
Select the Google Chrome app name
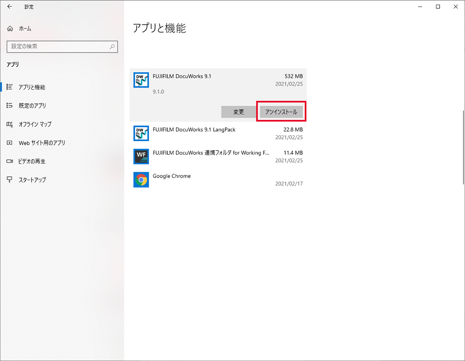(172, 176)
